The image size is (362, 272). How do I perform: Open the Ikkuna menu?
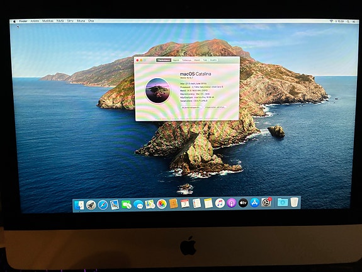click(x=81, y=21)
